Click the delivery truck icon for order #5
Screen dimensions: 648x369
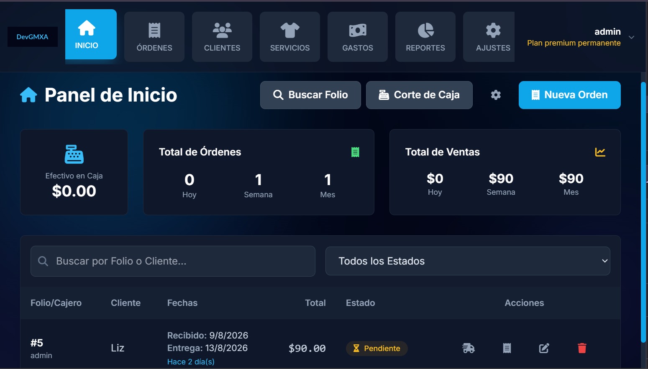coord(469,348)
